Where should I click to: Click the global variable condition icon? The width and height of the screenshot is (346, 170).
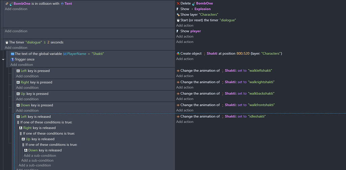(13, 54)
